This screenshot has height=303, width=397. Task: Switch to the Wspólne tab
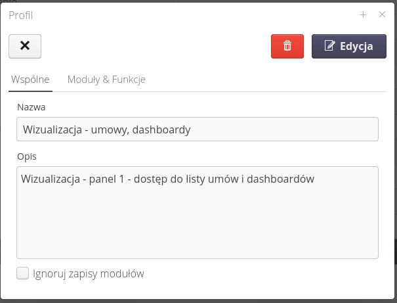pos(31,80)
